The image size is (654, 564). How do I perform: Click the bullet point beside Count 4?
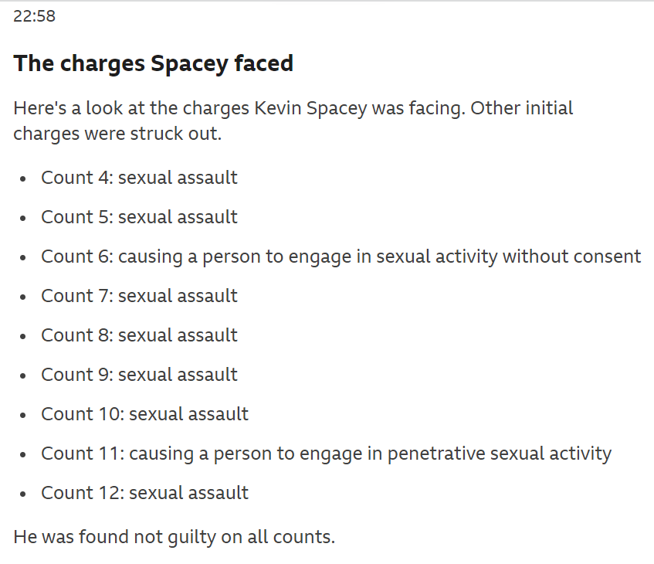coord(23,178)
